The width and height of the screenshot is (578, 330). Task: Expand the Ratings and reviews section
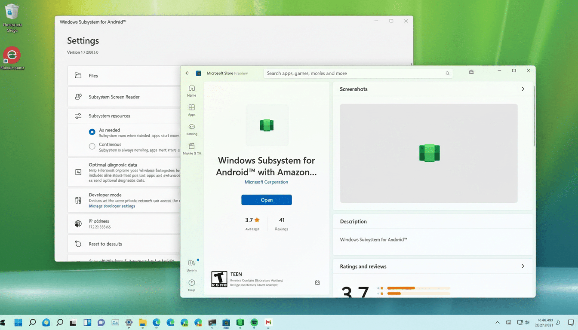coord(523,266)
